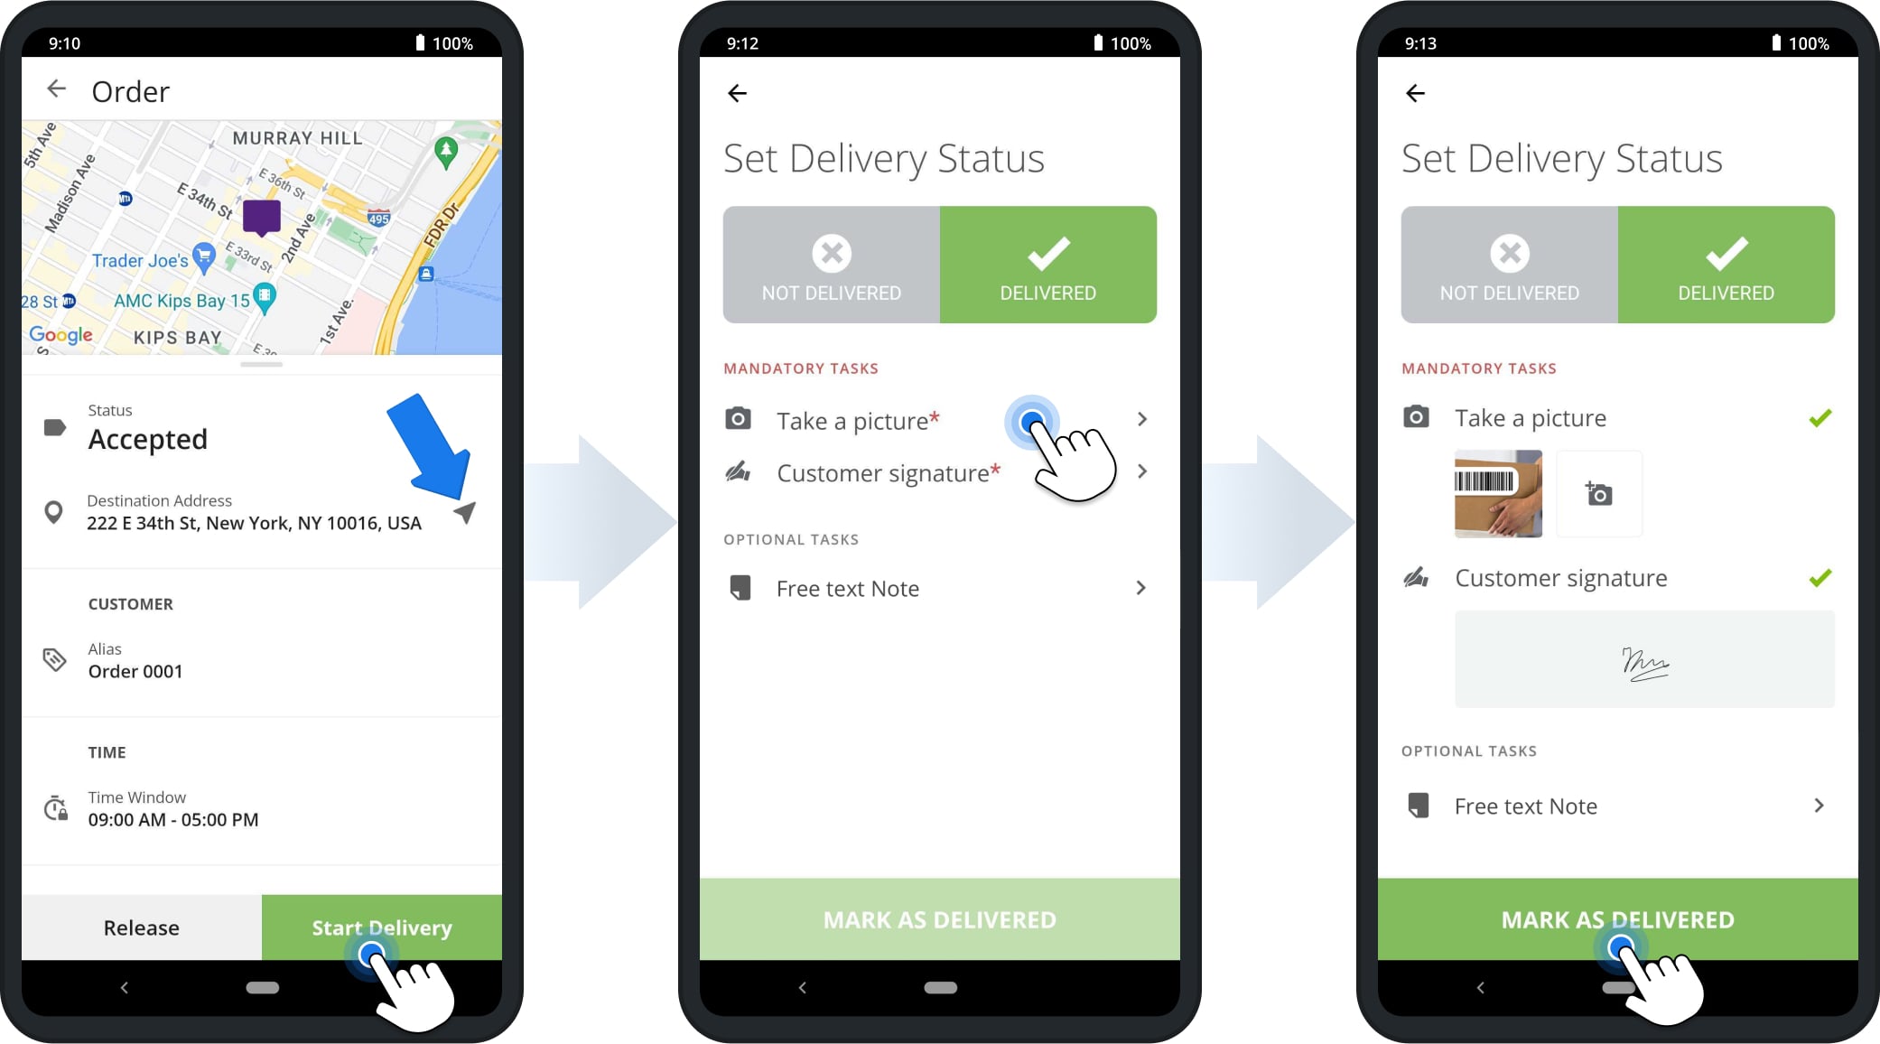1880x1044 pixels.
Task: Tap MARK AS DELIVERED button
Action: click(1616, 920)
